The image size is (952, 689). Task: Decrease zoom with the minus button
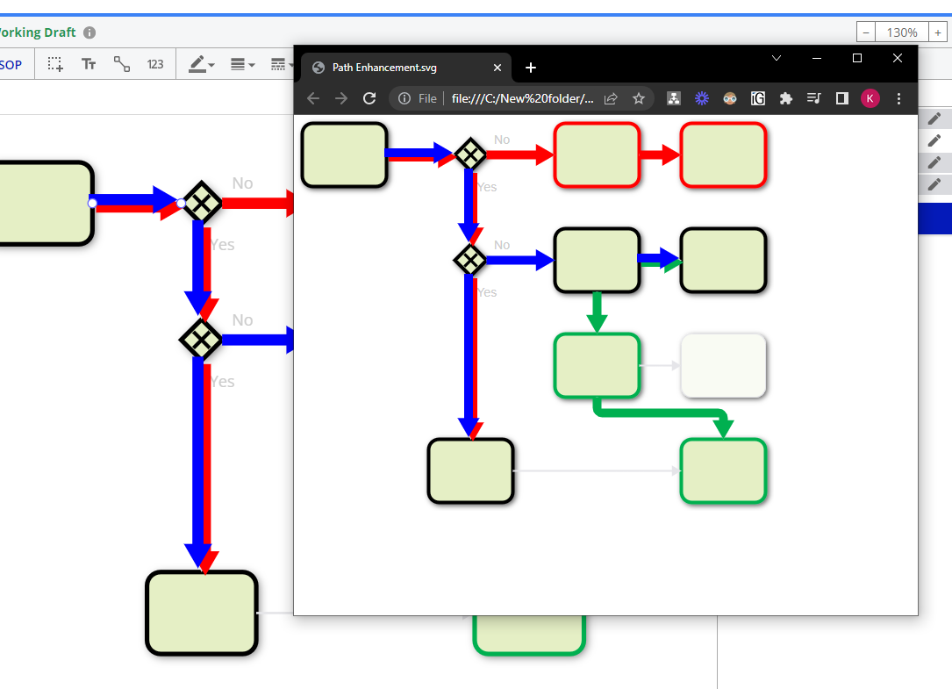(x=867, y=32)
